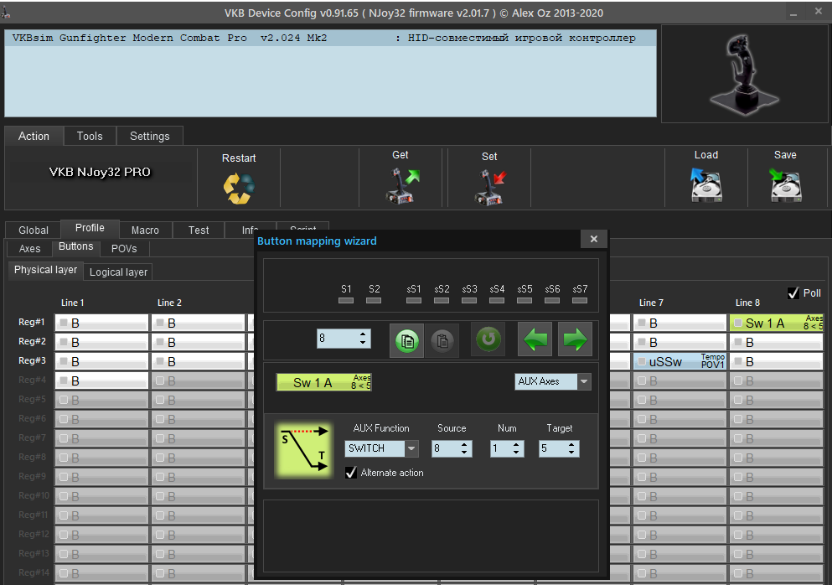Click the Set settings joystick icon
Viewport: 832px width, 585px height.
click(490, 188)
